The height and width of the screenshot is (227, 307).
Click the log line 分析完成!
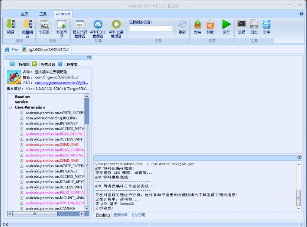click(x=104, y=208)
